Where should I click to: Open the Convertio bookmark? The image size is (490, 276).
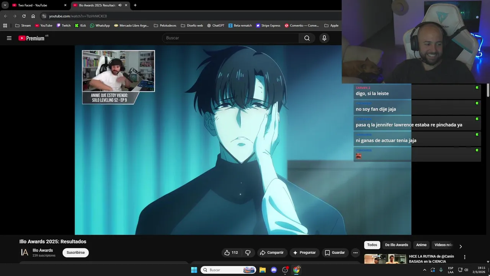pyautogui.click(x=302, y=26)
